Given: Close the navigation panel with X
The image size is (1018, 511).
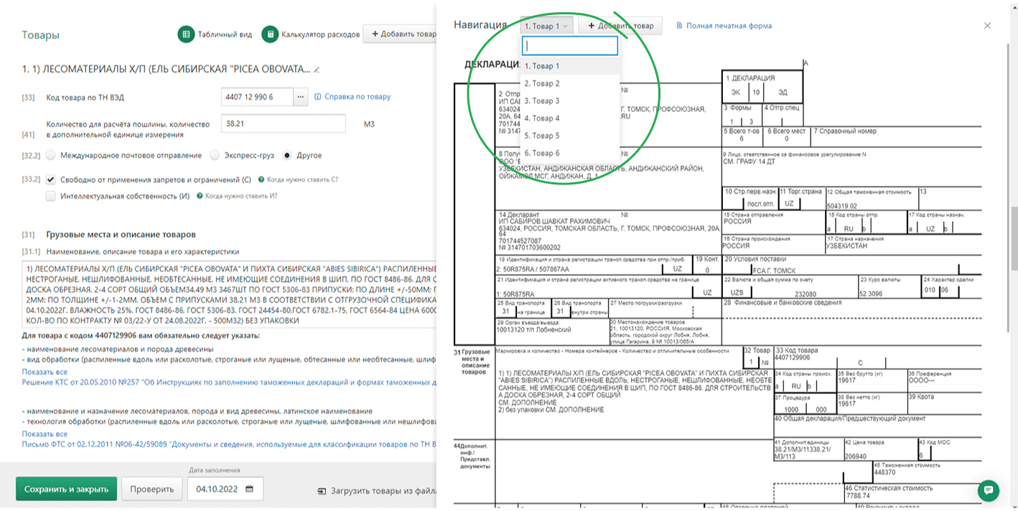Looking at the screenshot, I should [987, 26].
